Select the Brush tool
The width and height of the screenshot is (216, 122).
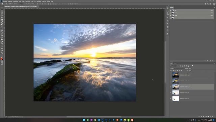[x=2, y=26]
